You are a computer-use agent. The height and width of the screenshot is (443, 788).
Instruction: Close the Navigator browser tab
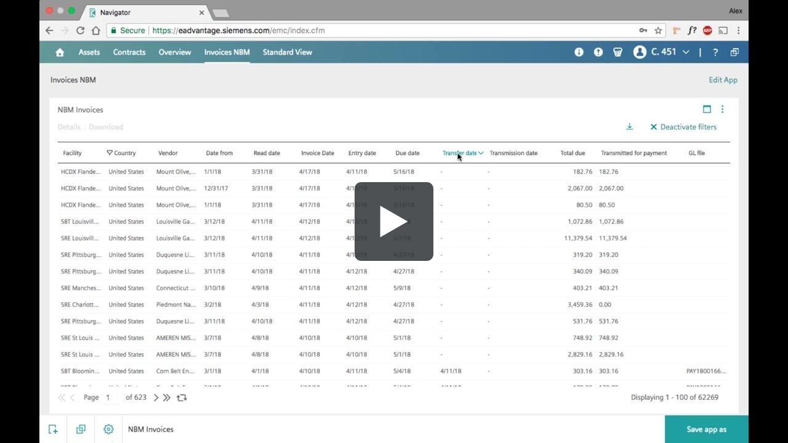[201, 12]
